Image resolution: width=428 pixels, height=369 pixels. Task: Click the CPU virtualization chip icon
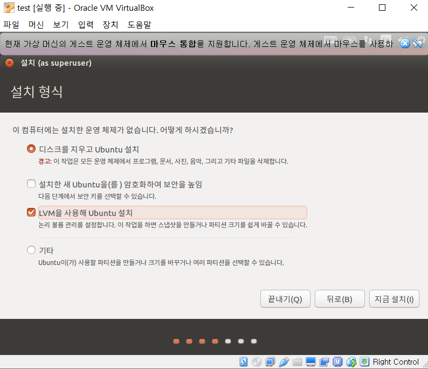[x=337, y=362]
